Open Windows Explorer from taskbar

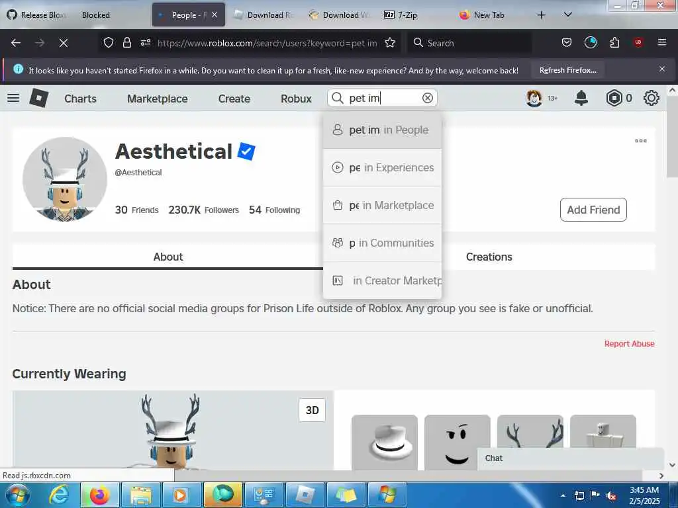coord(141,495)
